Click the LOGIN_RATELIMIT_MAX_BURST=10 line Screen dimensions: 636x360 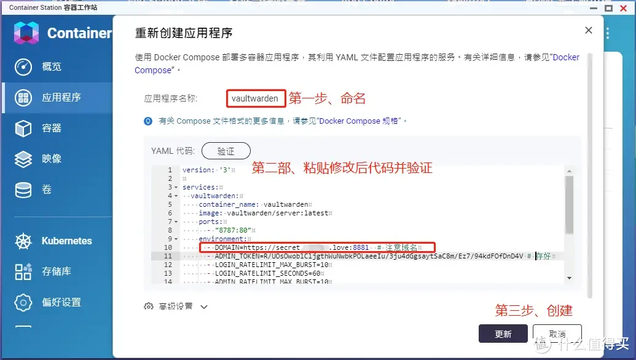[x=272, y=265]
